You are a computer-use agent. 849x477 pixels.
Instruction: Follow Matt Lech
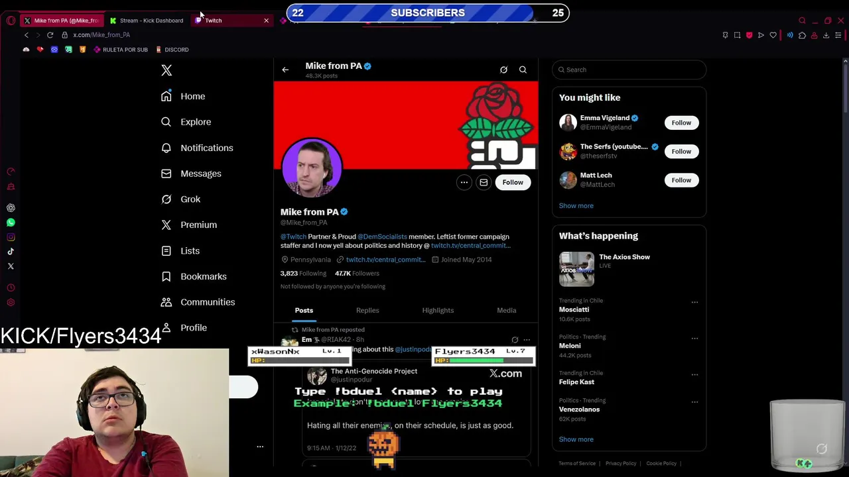(x=681, y=180)
